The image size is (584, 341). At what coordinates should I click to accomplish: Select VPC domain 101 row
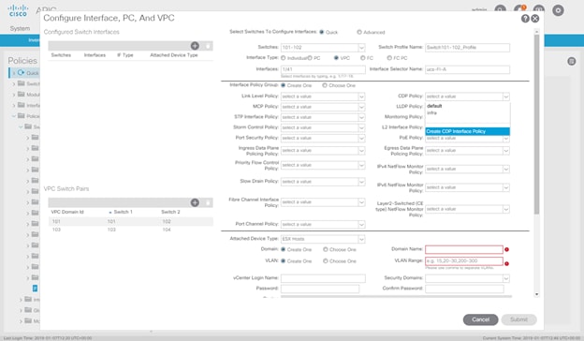pos(130,221)
